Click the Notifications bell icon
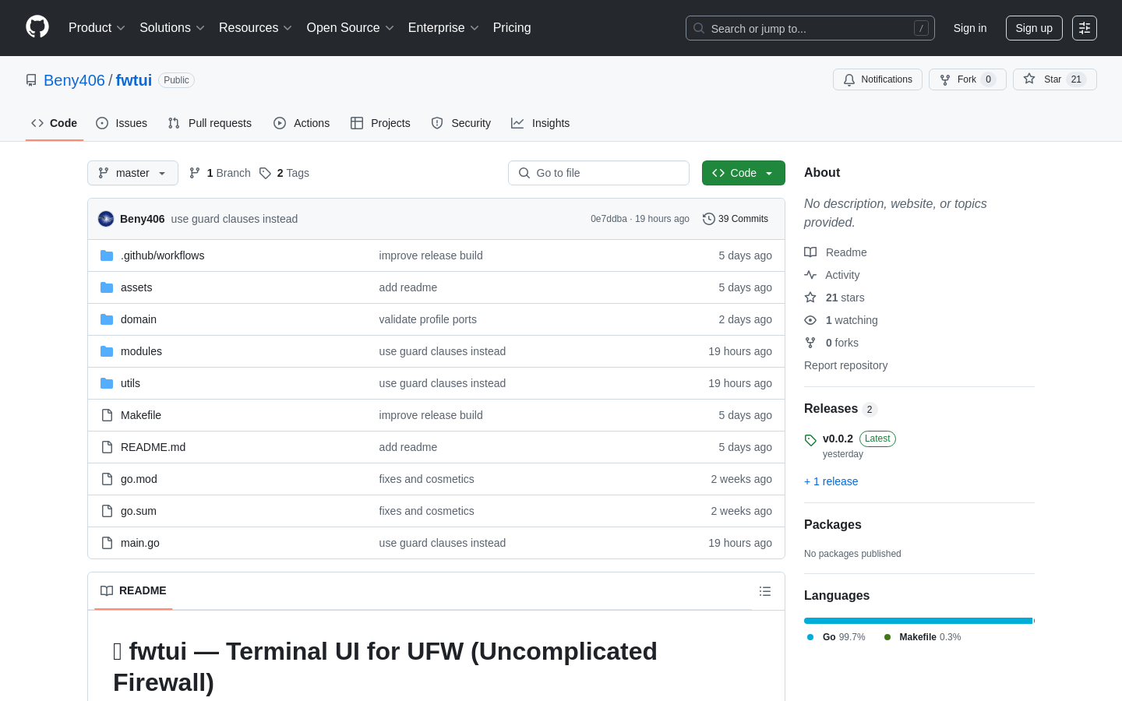The width and height of the screenshot is (1122, 701). pyautogui.click(x=849, y=79)
